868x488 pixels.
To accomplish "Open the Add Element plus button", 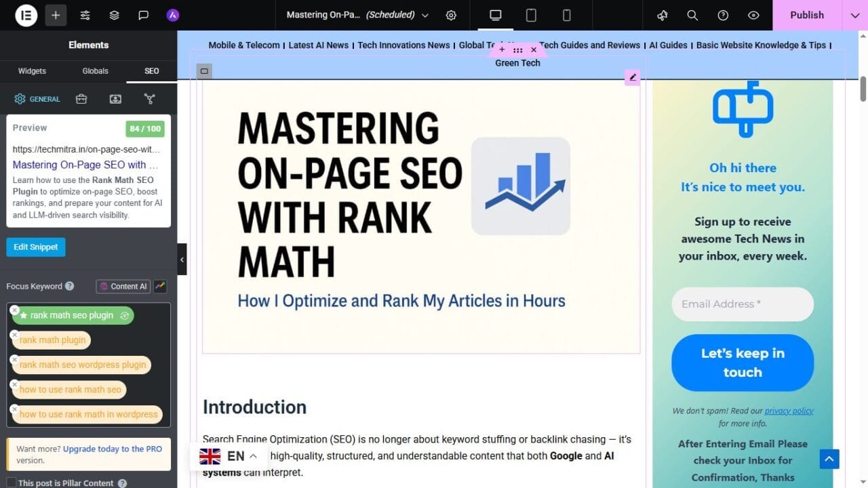I will click(56, 15).
